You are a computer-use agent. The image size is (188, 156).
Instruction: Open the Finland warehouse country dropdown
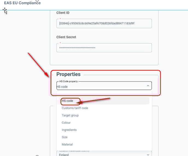104,154
